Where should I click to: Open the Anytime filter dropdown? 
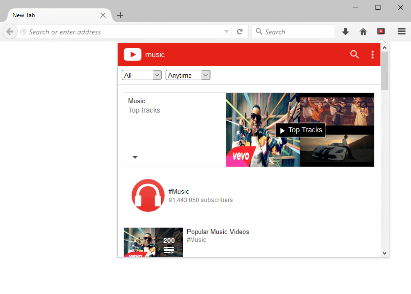[x=188, y=75]
